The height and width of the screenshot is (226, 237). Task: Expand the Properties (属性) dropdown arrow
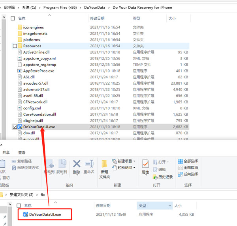coord(146,175)
